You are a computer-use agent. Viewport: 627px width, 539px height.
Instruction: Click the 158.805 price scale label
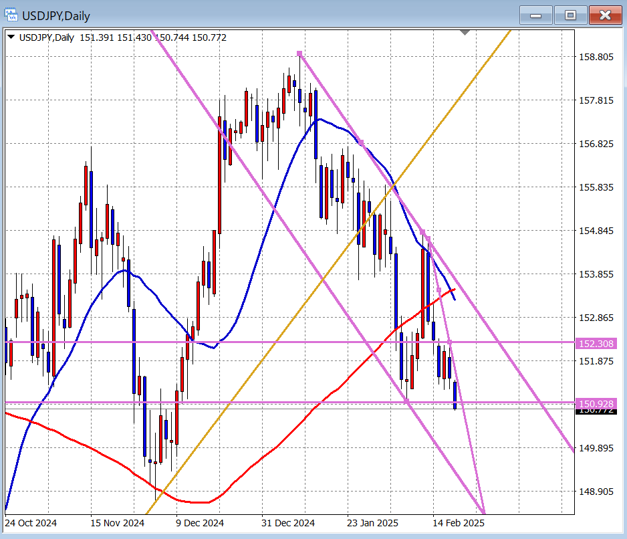[x=596, y=57]
